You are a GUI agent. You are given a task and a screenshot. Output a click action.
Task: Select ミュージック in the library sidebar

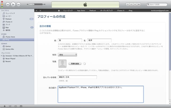pyautogui.click(x=17, y=13)
